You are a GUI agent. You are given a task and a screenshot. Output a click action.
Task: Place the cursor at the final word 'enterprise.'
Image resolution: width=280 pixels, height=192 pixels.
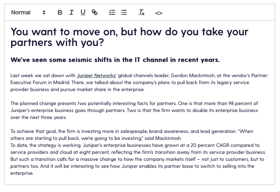[x=22, y=173]
